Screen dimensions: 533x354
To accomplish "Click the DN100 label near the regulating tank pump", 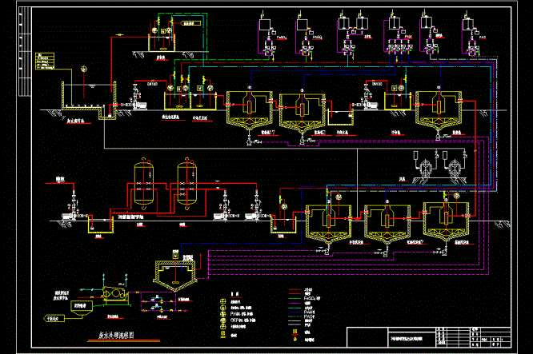I will point(152,84).
